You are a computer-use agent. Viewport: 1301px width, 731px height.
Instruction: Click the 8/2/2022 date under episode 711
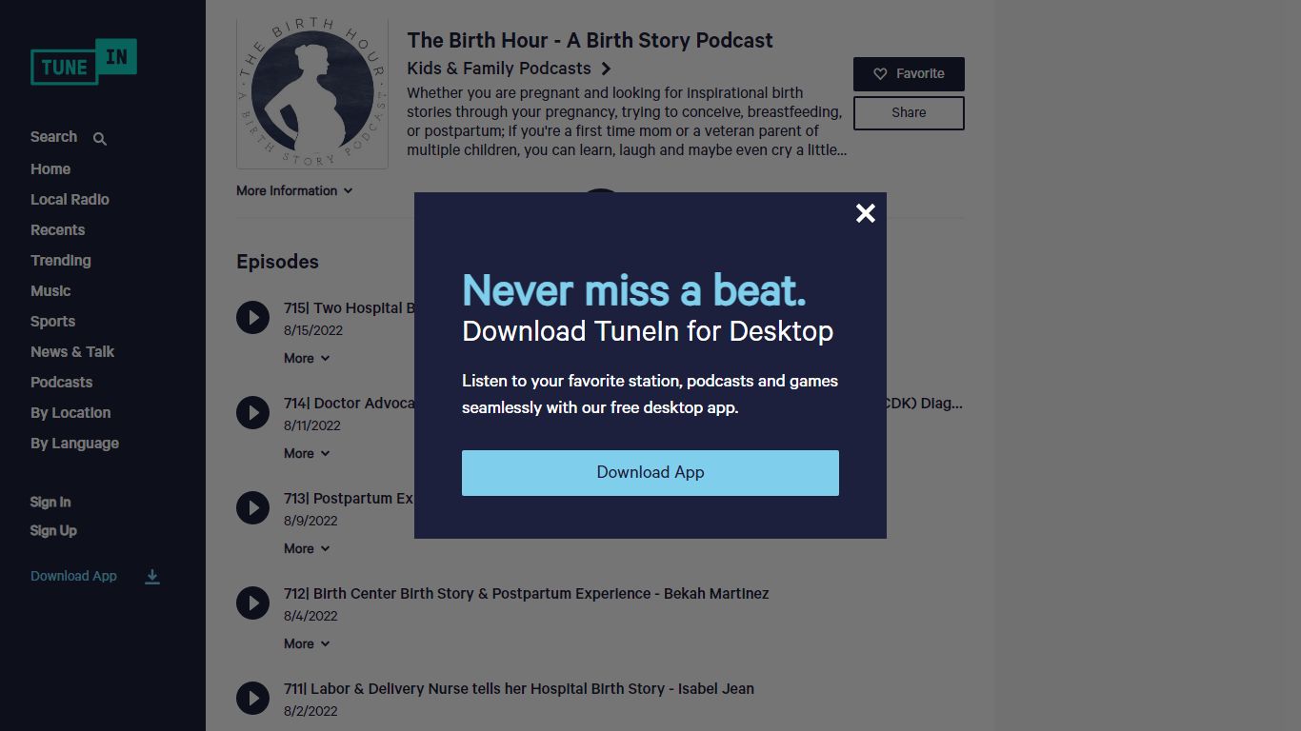pyautogui.click(x=310, y=711)
